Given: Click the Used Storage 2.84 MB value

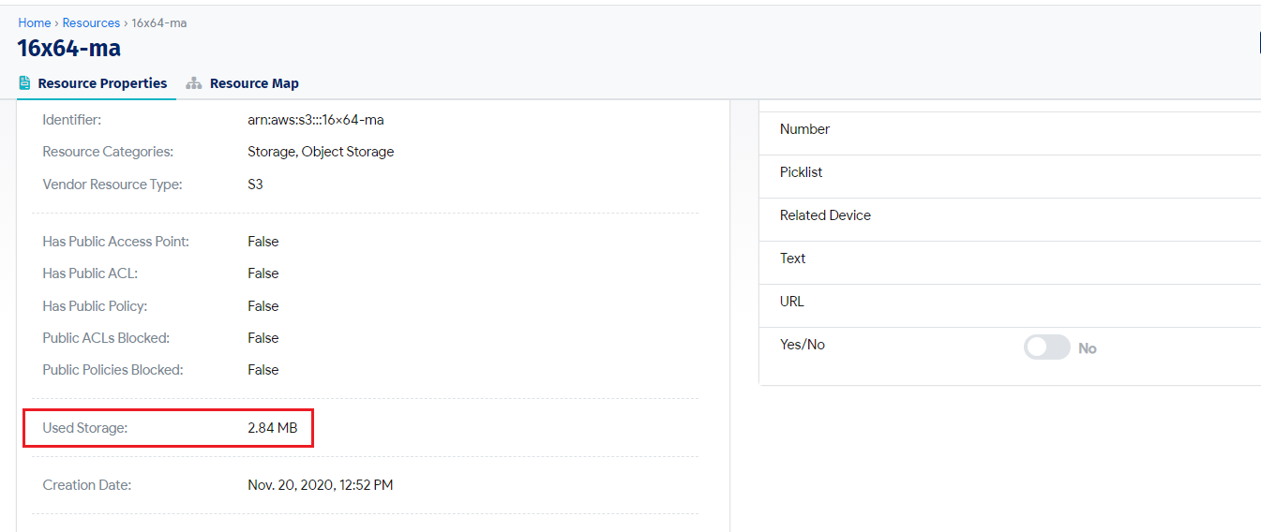Looking at the screenshot, I should click(x=273, y=428).
